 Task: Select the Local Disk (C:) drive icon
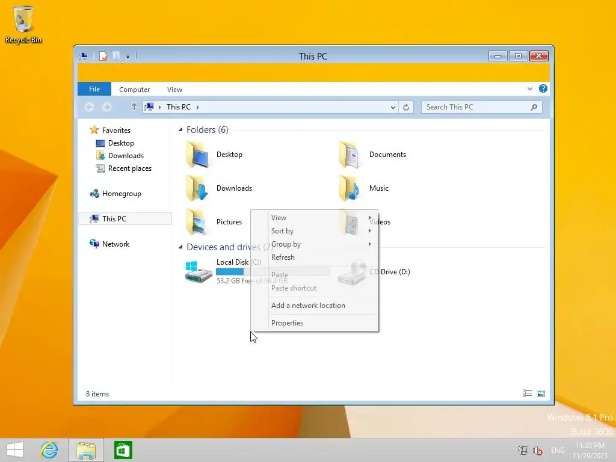click(x=199, y=271)
